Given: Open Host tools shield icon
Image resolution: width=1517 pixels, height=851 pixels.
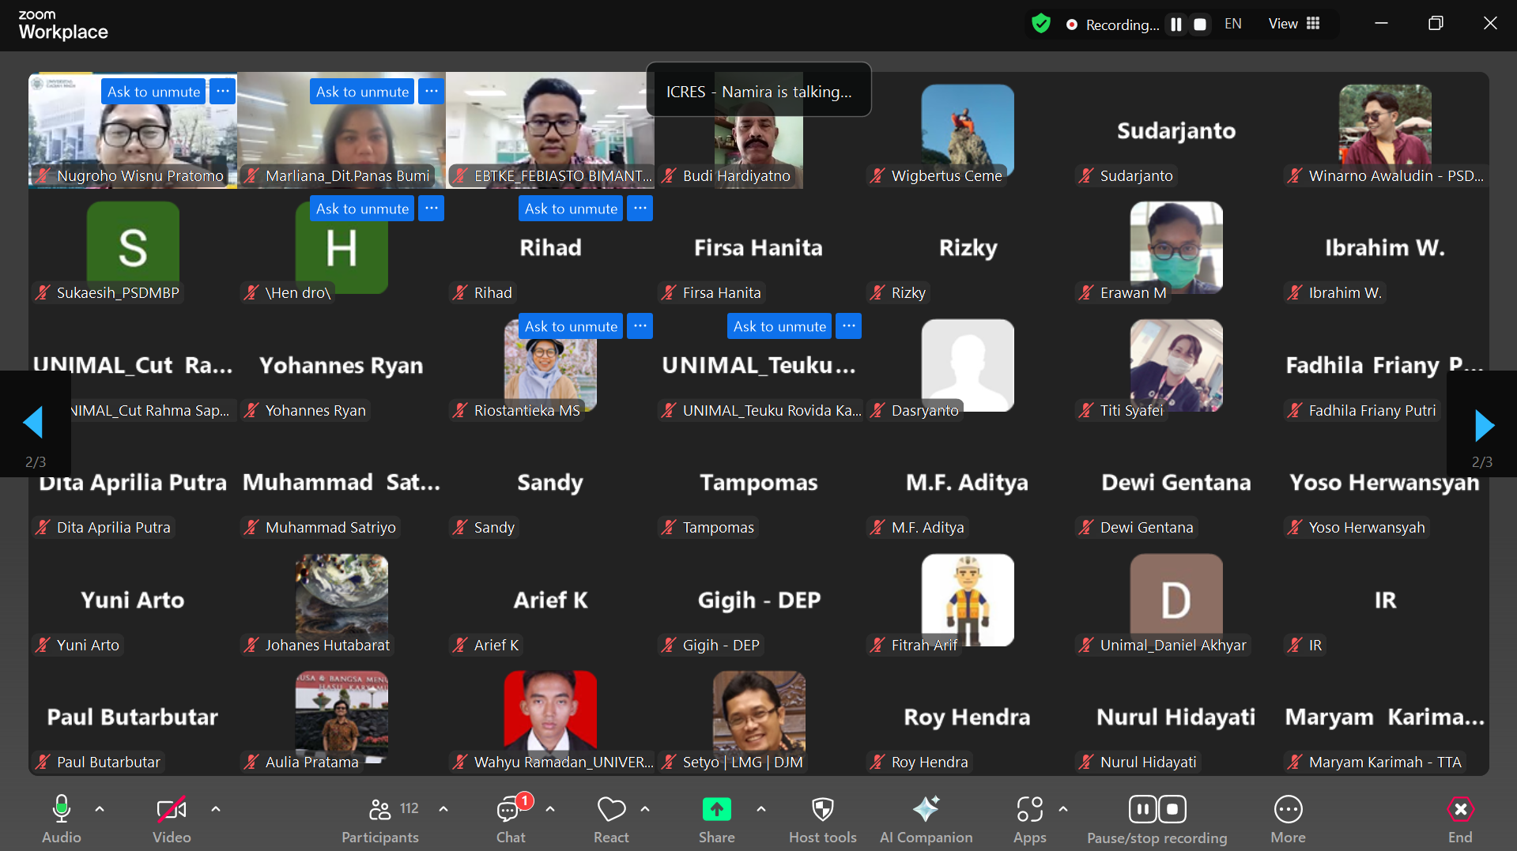Looking at the screenshot, I should pyautogui.click(x=822, y=819).
